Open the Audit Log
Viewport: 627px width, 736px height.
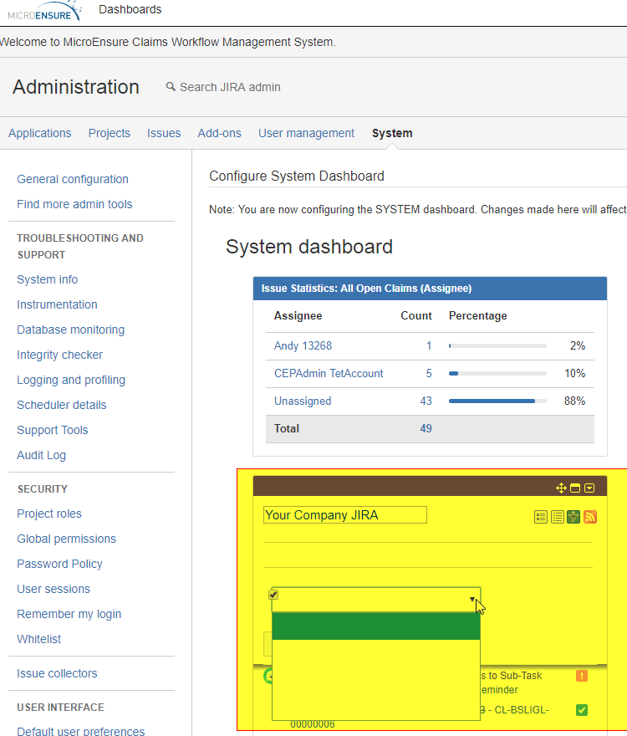coord(41,455)
